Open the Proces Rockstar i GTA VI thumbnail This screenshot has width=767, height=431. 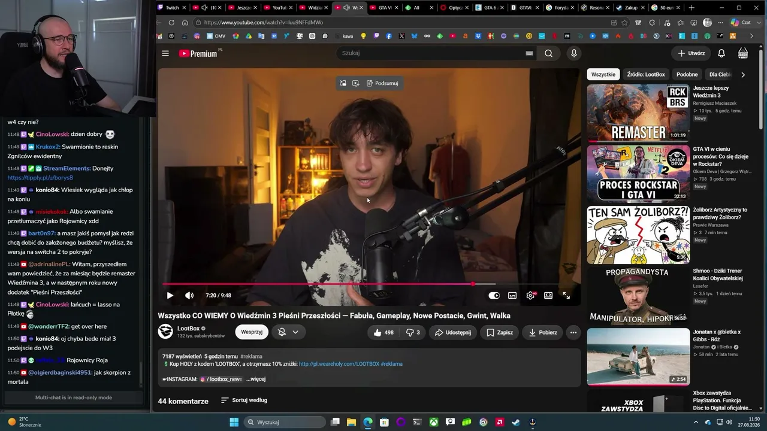[638, 174]
